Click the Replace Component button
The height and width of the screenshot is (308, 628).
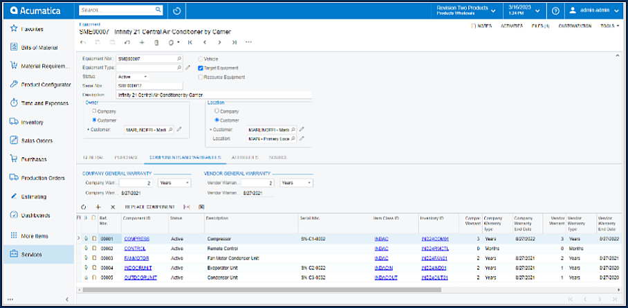coord(150,207)
